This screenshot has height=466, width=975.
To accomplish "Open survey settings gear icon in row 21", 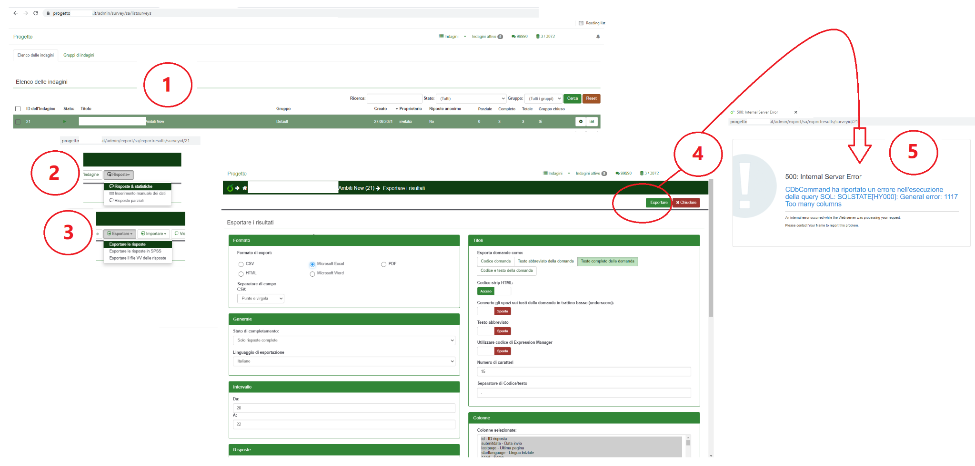I will click(581, 122).
